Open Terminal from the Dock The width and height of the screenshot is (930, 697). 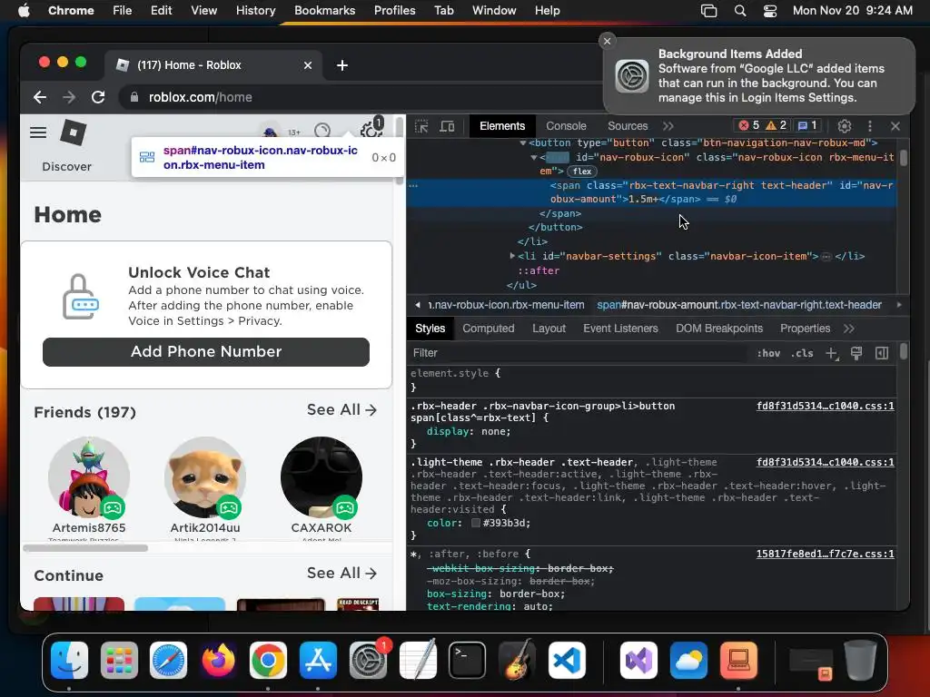pyautogui.click(x=467, y=660)
